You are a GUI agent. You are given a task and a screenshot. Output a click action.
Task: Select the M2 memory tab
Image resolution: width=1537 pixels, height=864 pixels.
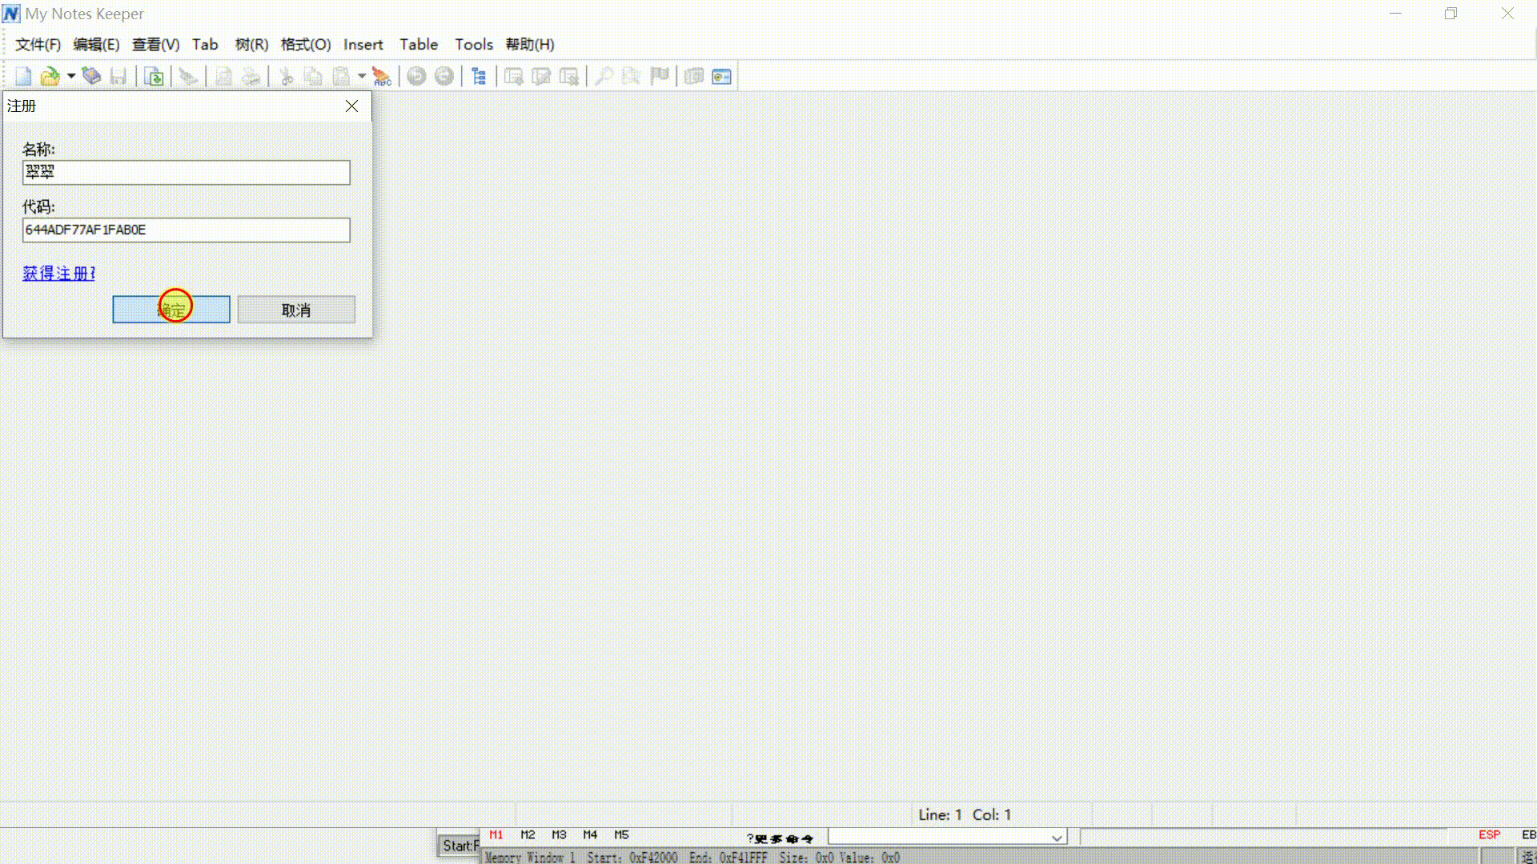528,835
